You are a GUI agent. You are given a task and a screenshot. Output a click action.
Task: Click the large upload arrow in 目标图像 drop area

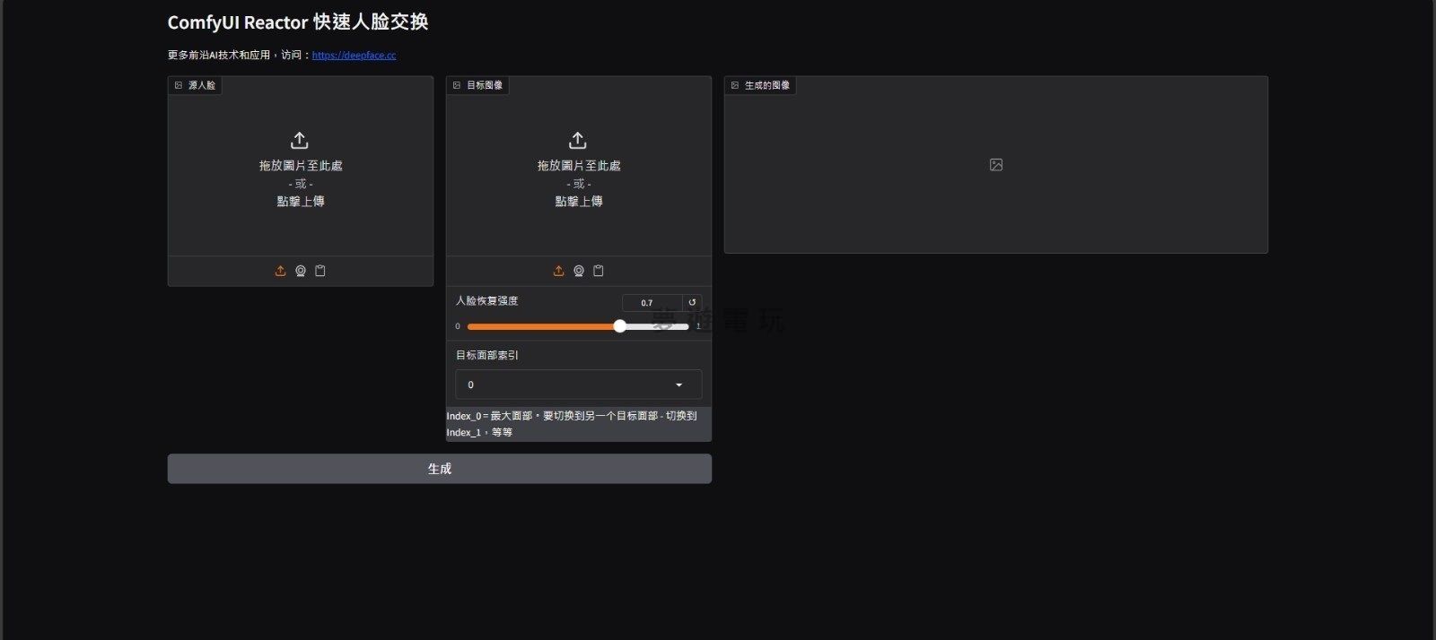pyautogui.click(x=578, y=141)
